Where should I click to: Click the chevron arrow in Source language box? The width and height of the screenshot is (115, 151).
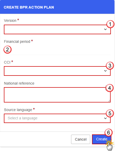click(105, 118)
